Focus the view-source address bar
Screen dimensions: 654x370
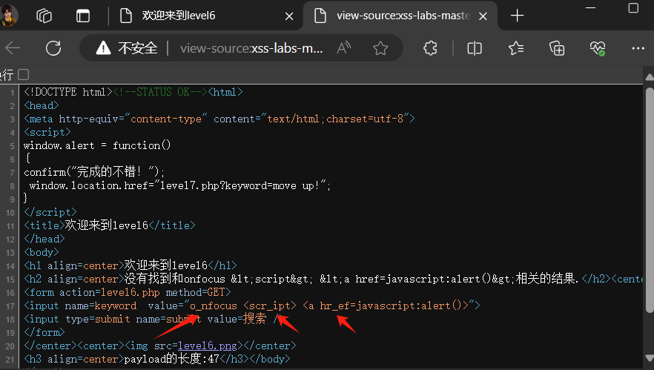[x=251, y=48]
